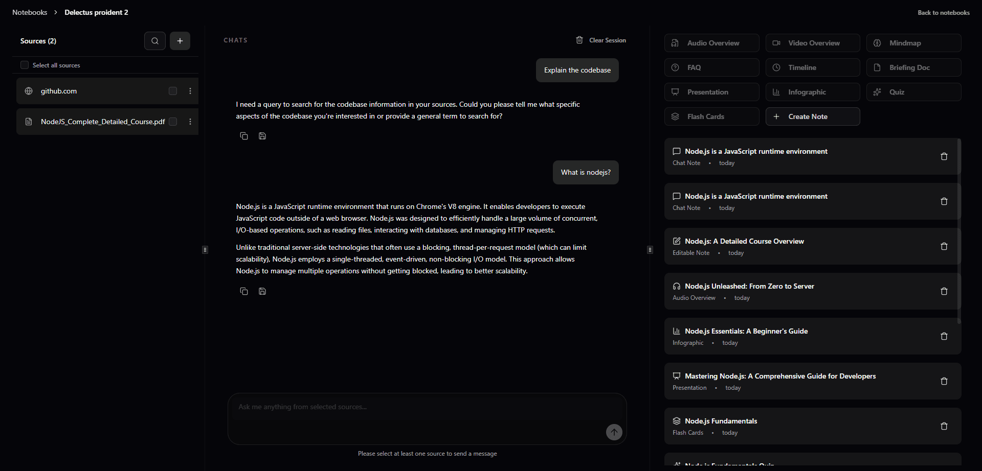Copy the Node.js answer using copy icon
982x471 pixels.
244,291
